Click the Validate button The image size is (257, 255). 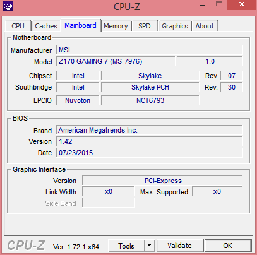179,246
